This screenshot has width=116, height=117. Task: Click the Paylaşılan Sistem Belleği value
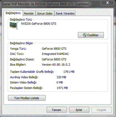[62, 88]
